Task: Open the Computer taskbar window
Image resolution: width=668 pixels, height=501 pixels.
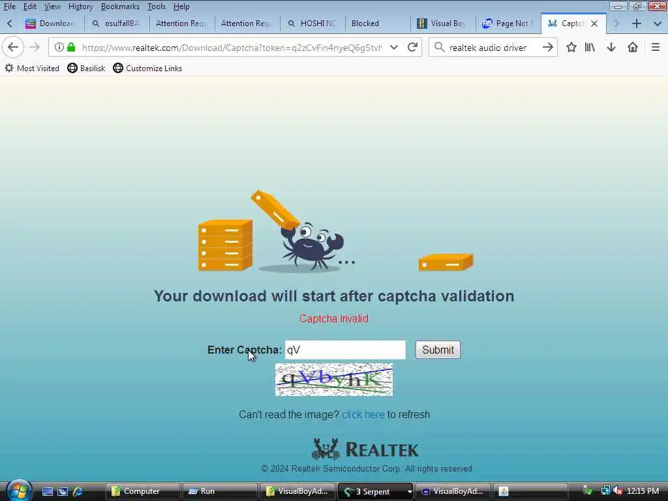Action: [x=142, y=491]
